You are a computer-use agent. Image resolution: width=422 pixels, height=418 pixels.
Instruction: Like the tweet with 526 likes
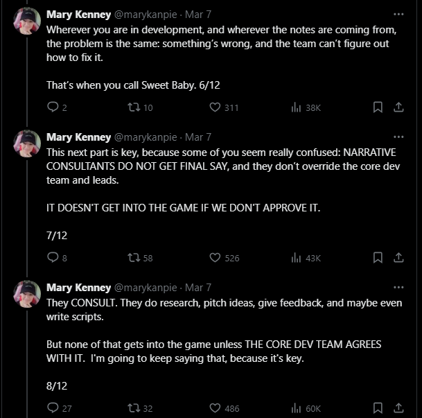(215, 258)
